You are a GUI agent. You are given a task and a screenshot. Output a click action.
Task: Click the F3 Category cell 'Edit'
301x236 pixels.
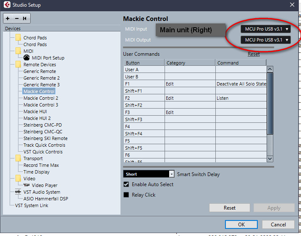click(x=190, y=112)
